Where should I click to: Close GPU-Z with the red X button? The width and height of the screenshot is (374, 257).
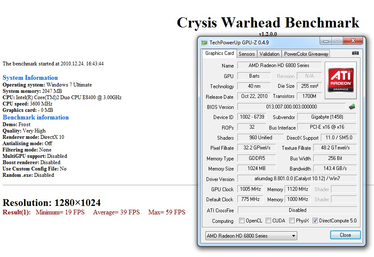tap(353, 41)
